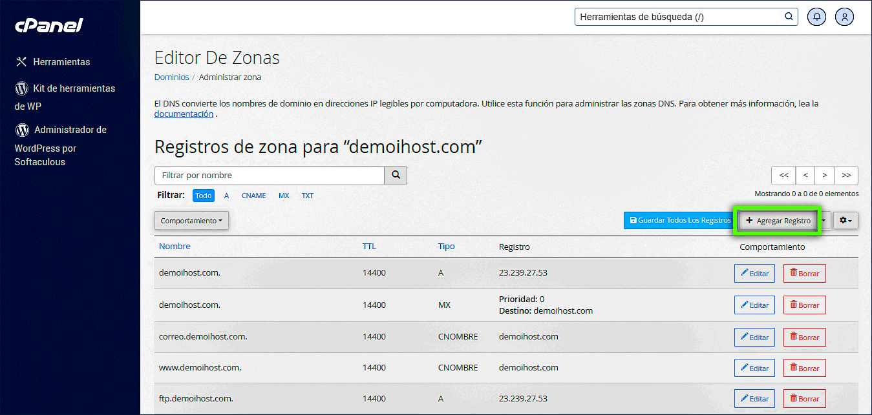Open the gear settings dropdown
The image size is (872, 415).
[845, 220]
